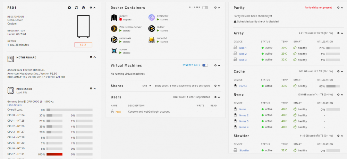Open the Array settings gear

click(x=338, y=33)
